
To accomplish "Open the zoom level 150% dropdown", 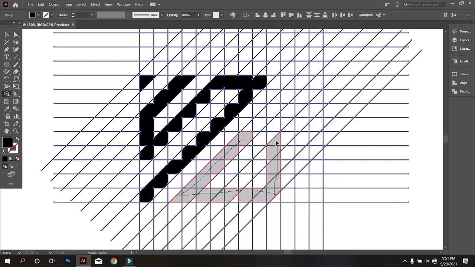I will (x=19, y=253).
